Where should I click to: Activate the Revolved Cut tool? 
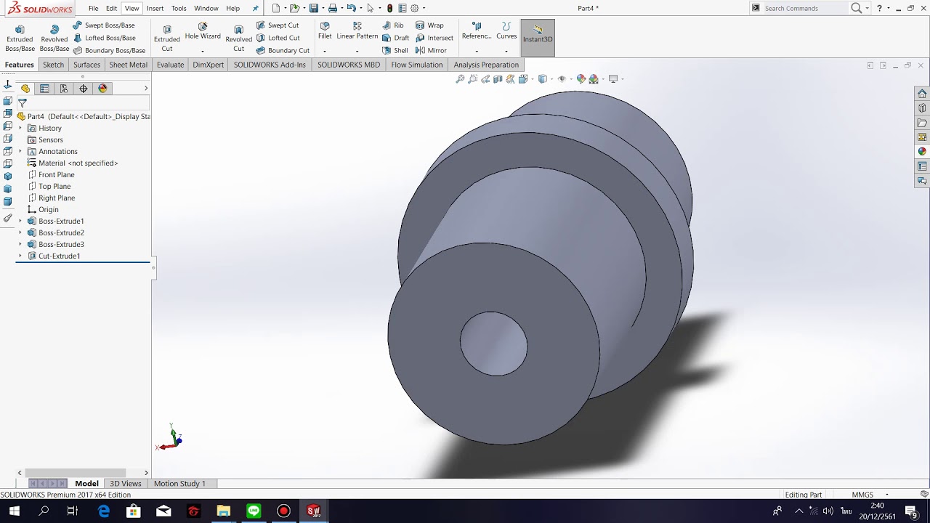pos(238,38)
